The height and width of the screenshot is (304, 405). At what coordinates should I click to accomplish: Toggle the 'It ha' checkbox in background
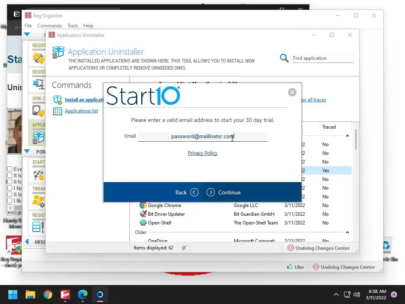pyautogui.click(x=10, y=181)
